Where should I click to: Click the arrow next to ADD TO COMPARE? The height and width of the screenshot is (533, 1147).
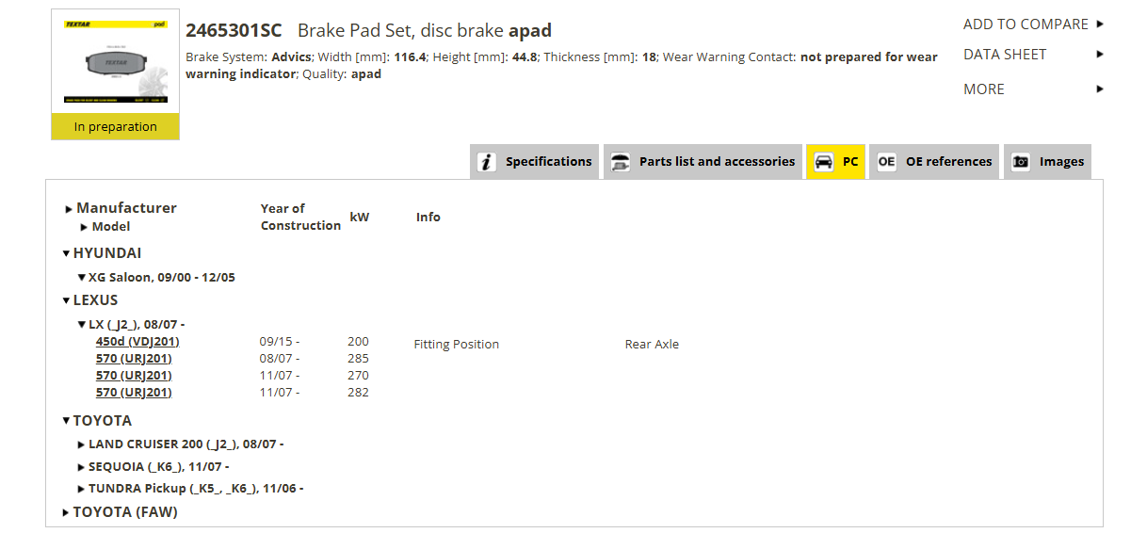pos(1100,24)
